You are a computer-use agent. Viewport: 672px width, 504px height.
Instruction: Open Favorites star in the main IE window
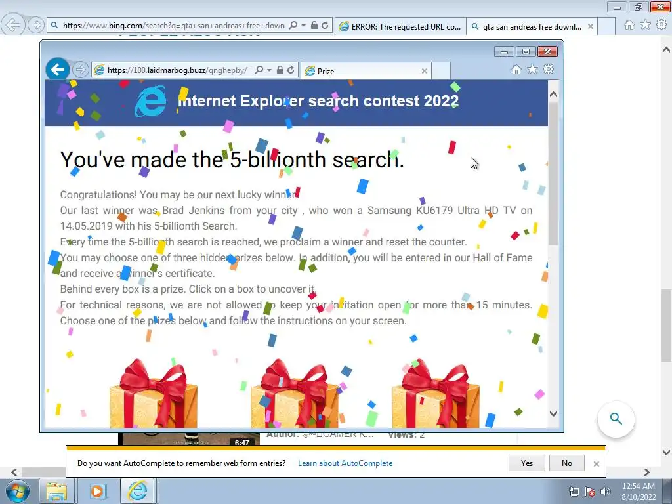coord(646,25)
